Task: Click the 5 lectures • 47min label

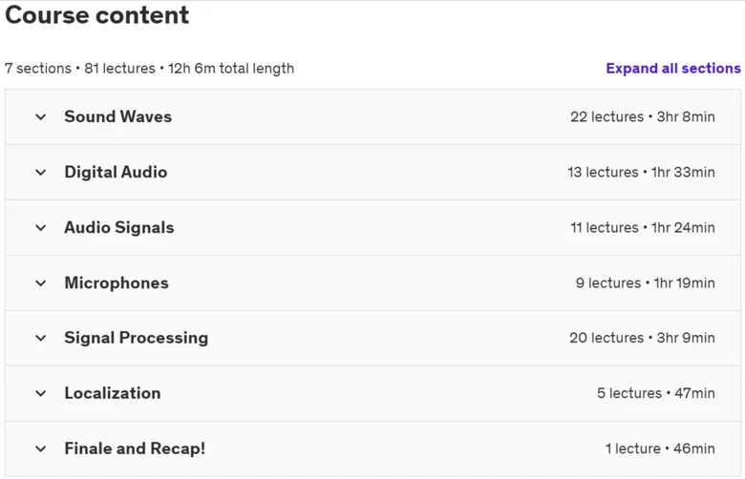Action: pos(655,393)
